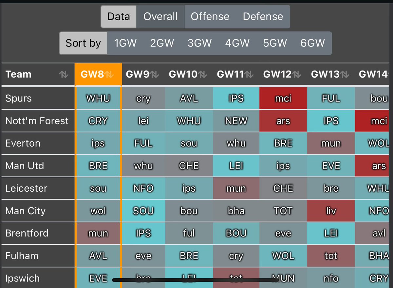Sort fixtures by 3GW

click(200, 43)
